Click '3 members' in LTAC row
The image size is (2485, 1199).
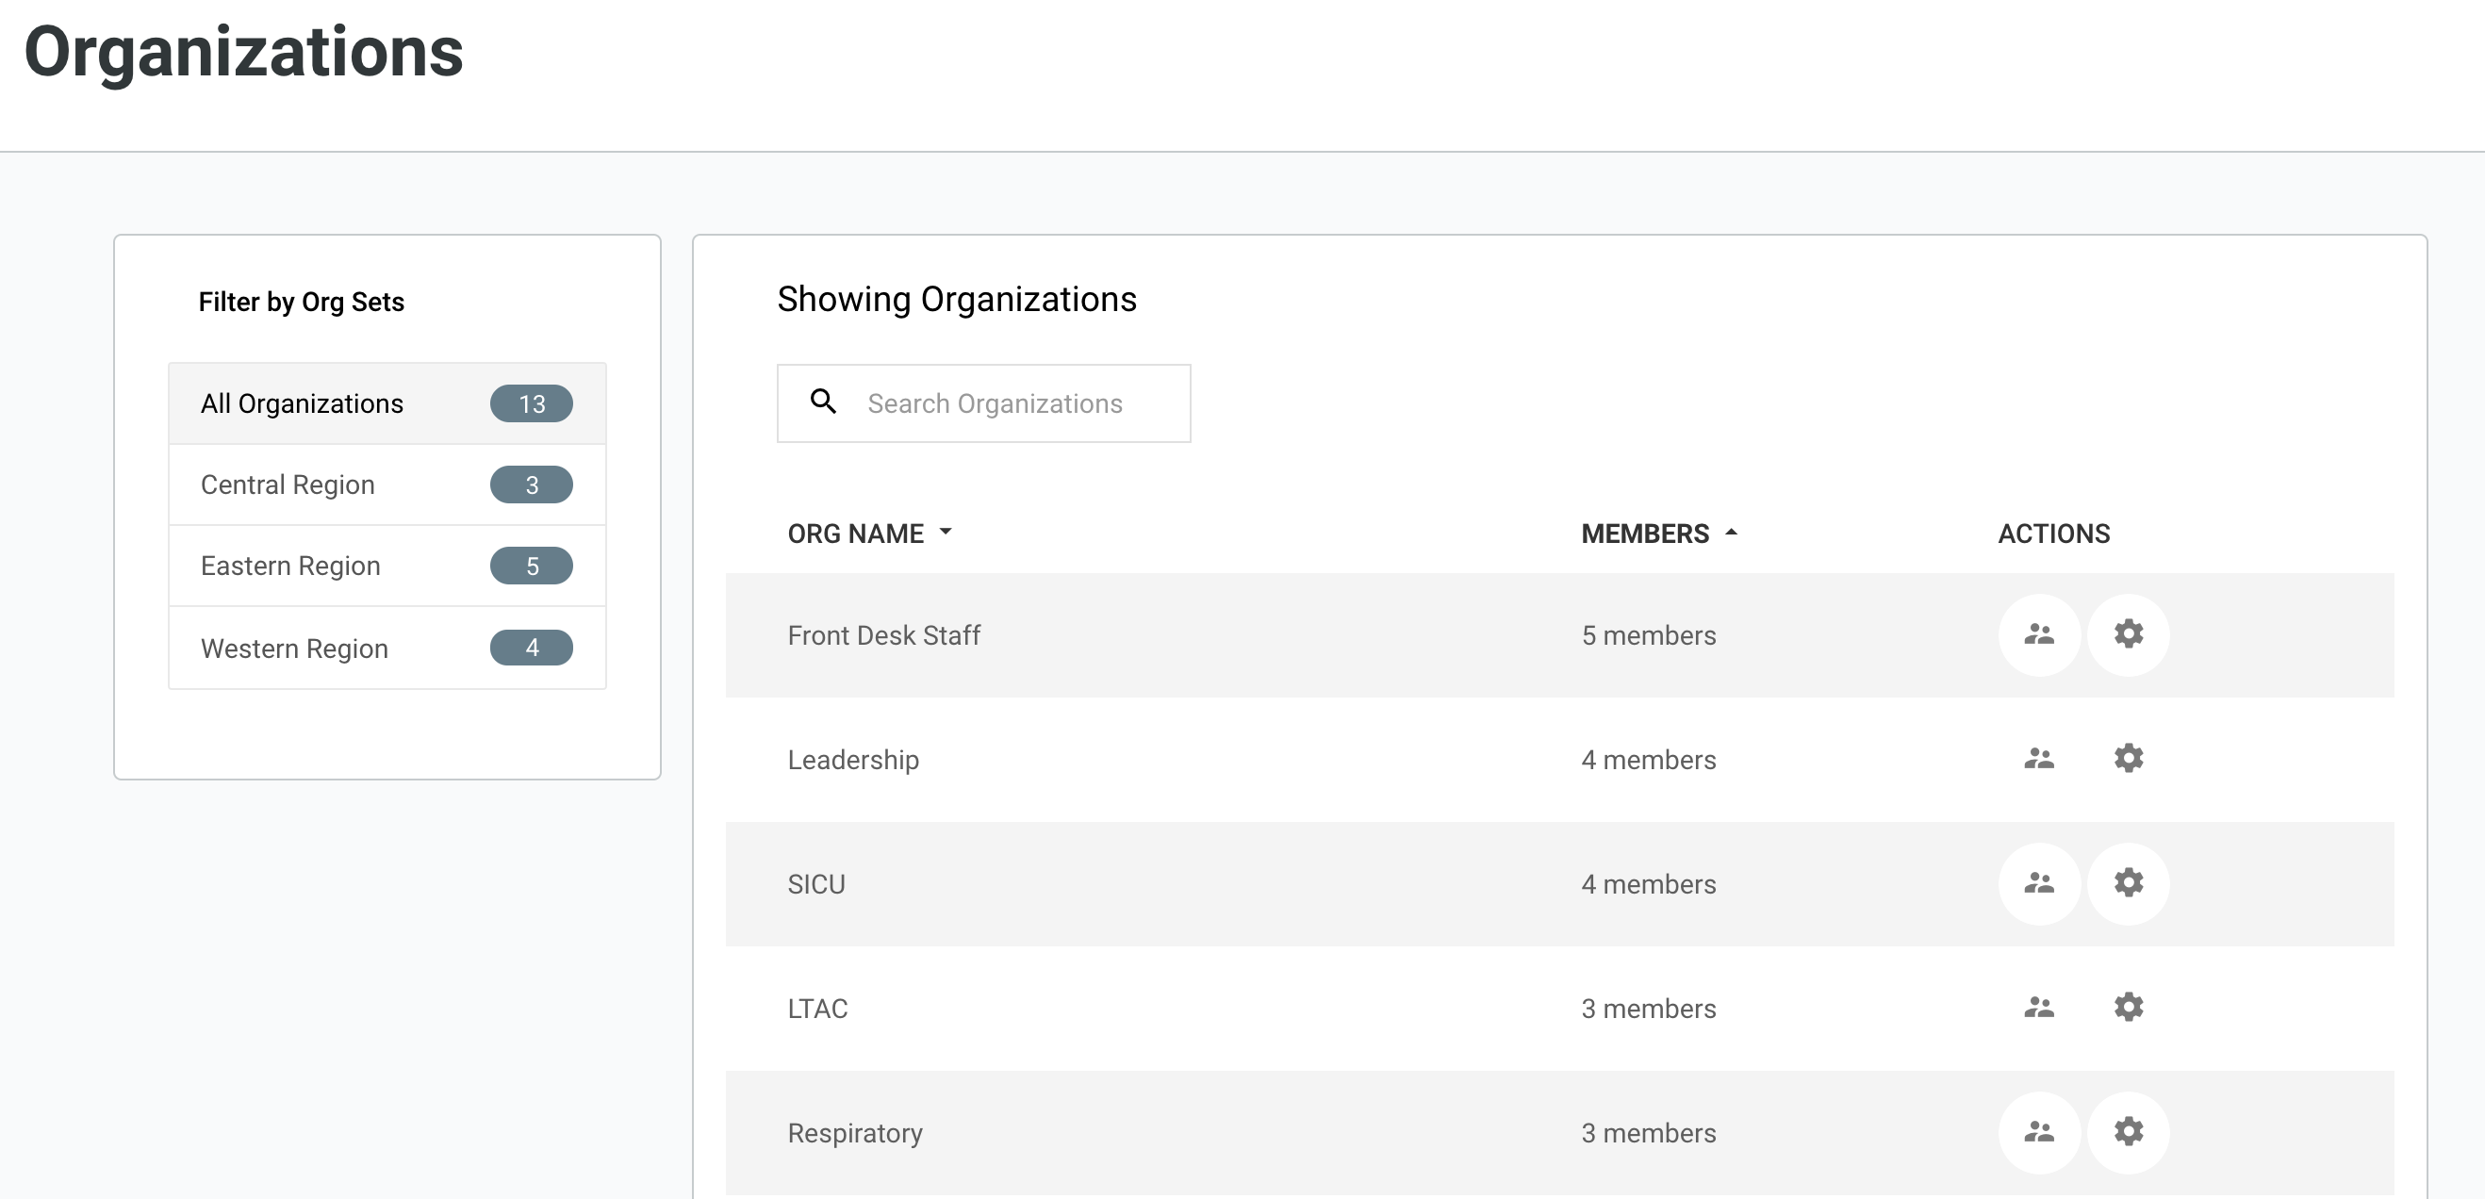(x=1649, y=1009)
